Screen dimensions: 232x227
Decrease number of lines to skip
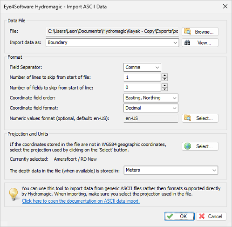(x=164, y=79)
